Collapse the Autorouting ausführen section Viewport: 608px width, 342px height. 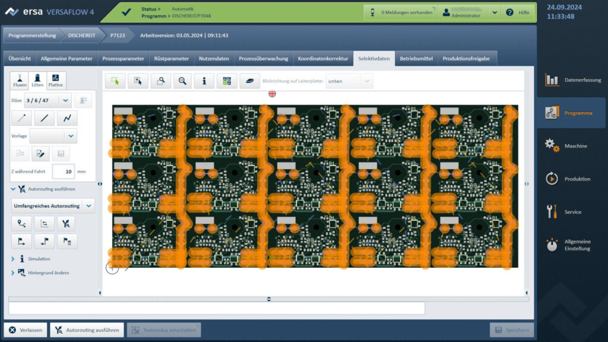click(13, 189)
